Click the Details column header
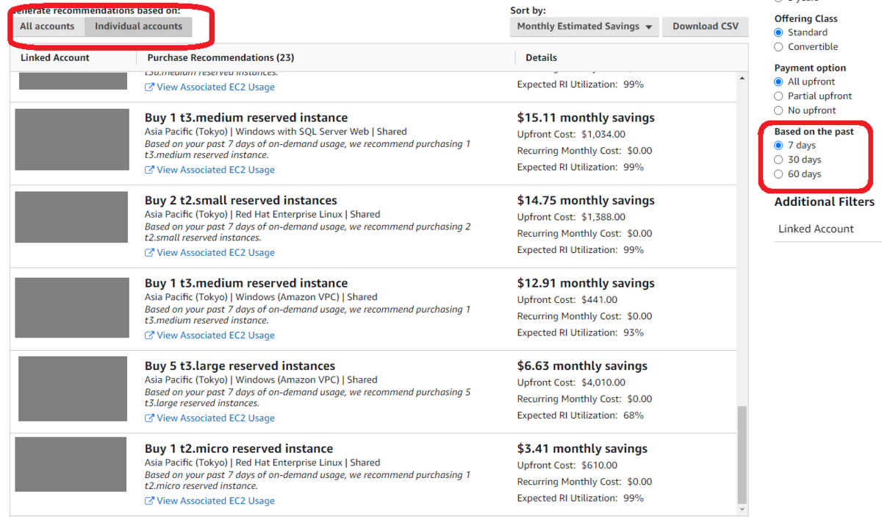882x517 pixels. (x=541, y=57)
